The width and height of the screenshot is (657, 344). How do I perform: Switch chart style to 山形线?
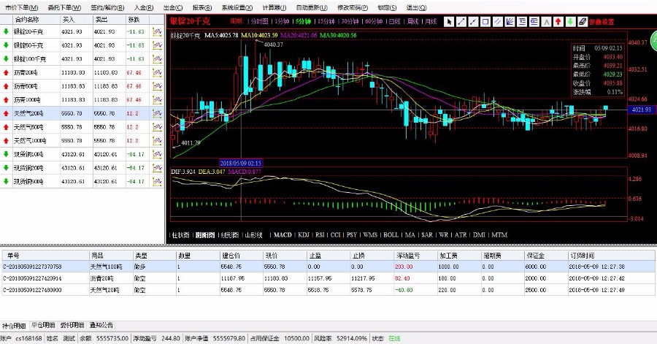(x=253, y=235)
